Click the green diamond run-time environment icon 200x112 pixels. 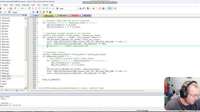click(44, 12)
